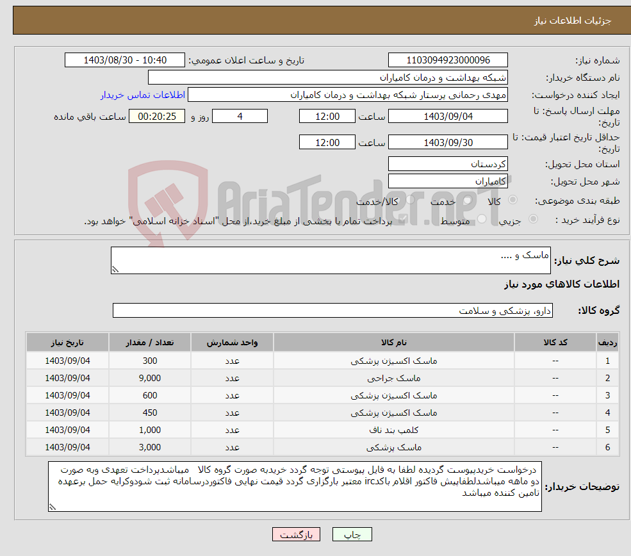This screenshot has width=631, height=556.
Task: Click the quantity 3,000 cell
Action: point(150,447)
